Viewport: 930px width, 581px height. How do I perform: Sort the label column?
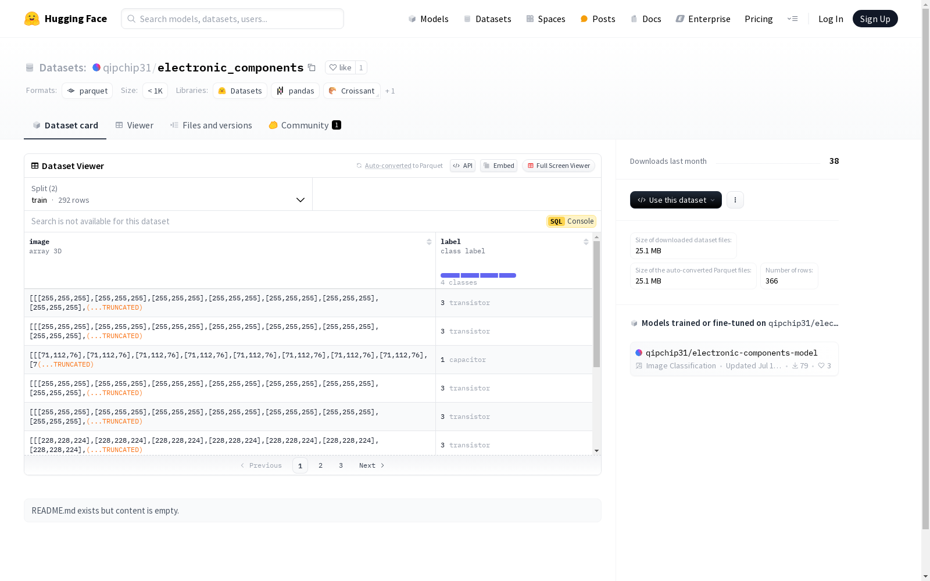586,242
